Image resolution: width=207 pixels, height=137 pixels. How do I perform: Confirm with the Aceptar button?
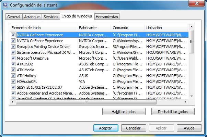(106, 128)
